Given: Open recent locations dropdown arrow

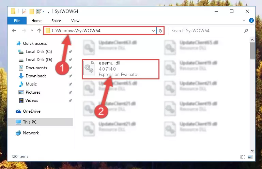Looking at the screenshot, I should pyautogui.click(x=32, y=31).
